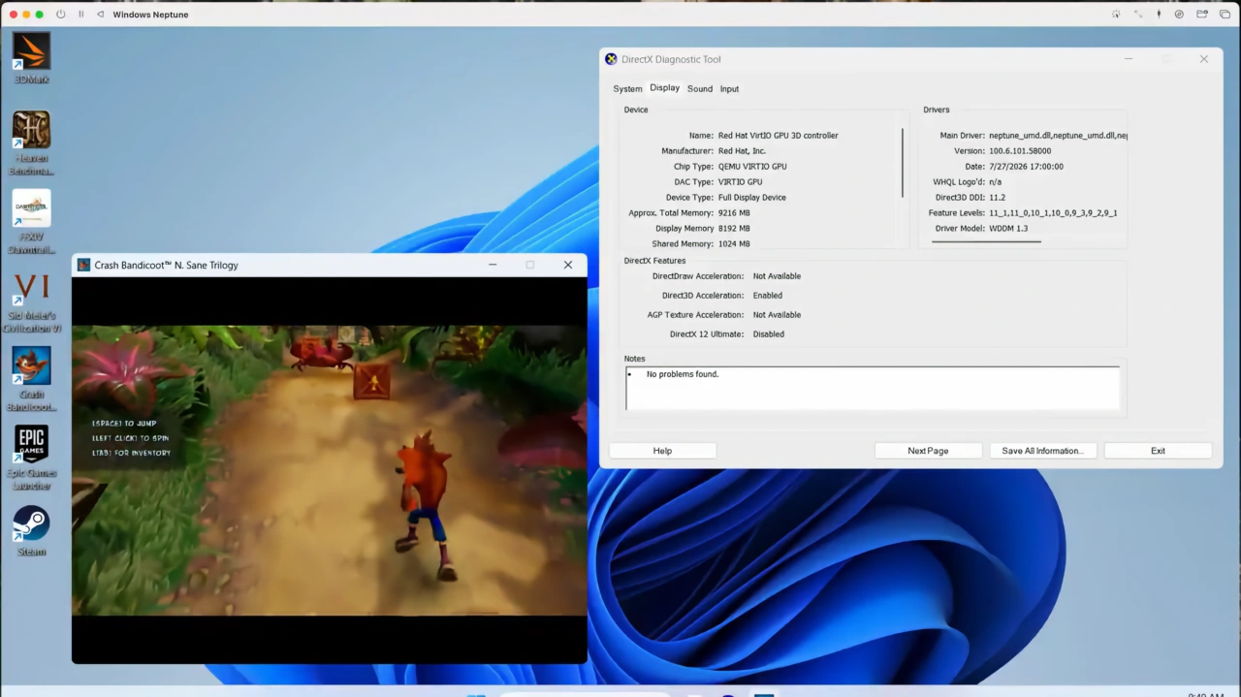Click the Crash Bandicoot character in game

click(427, 504)
